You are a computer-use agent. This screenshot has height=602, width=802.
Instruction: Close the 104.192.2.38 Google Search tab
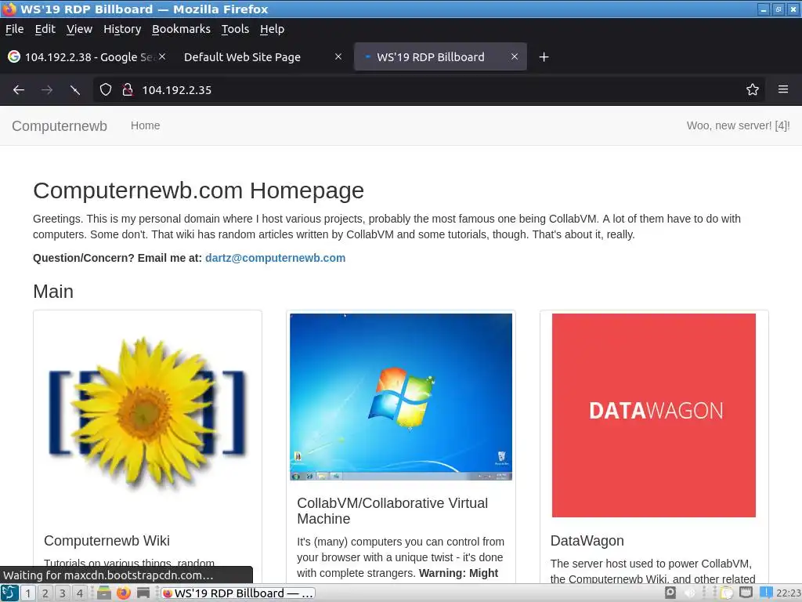pyautogui.click(x=162, y=56)
